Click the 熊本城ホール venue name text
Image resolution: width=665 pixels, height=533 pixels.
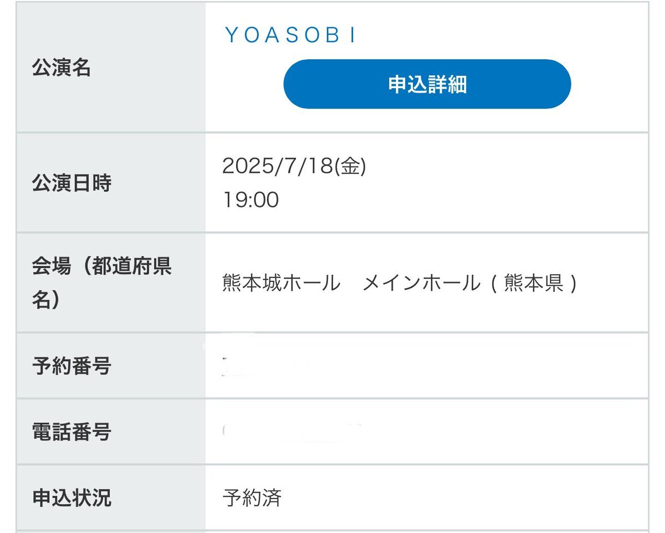(281, 283)
